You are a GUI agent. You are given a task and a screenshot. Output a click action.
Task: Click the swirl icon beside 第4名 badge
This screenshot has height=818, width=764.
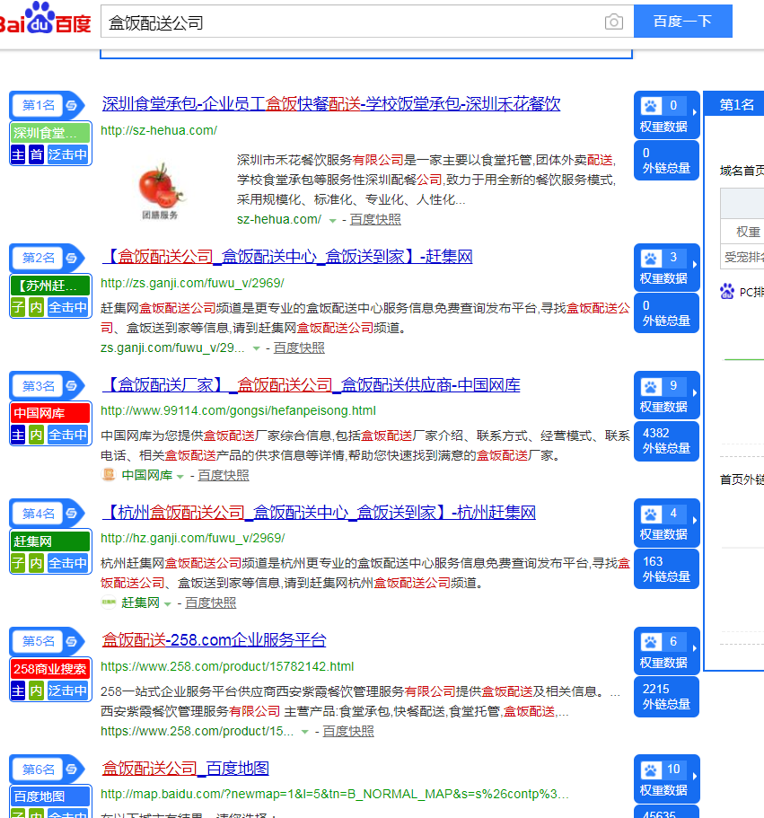coord(72,514)
